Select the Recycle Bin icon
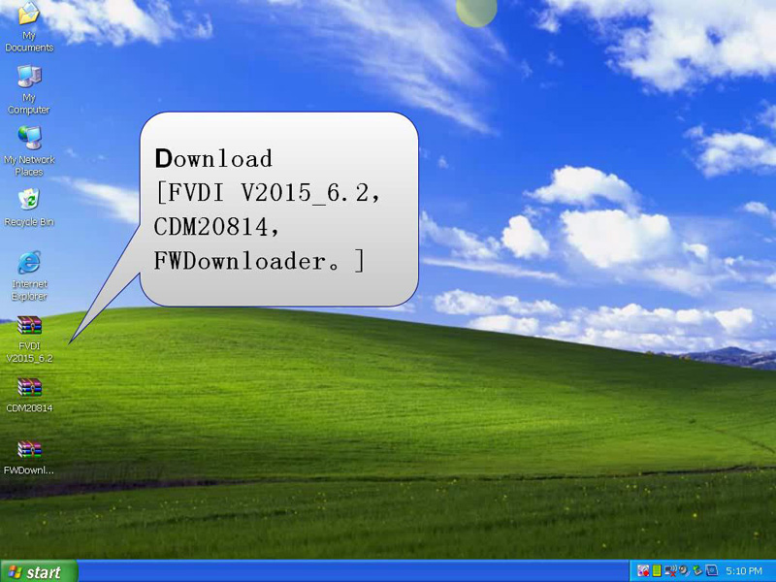 tap(29, 200)
